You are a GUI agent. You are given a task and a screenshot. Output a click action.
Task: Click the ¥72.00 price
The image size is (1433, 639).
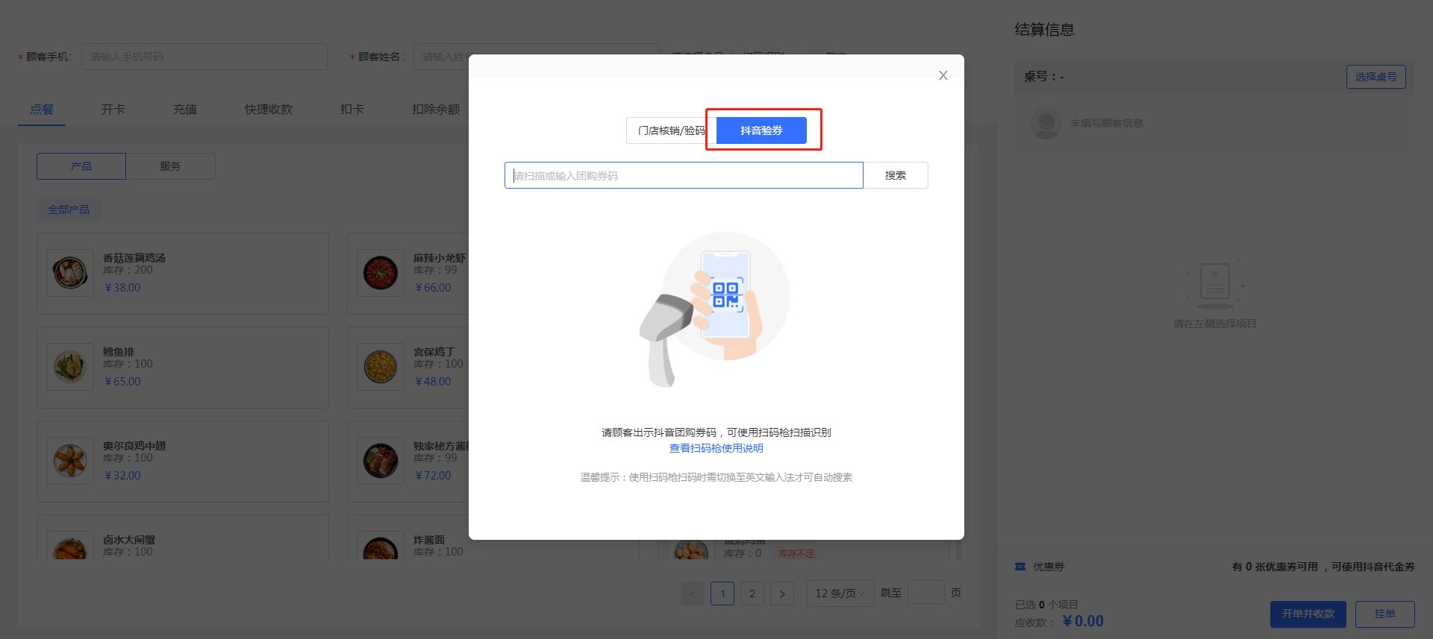click(x=433, y=476)
